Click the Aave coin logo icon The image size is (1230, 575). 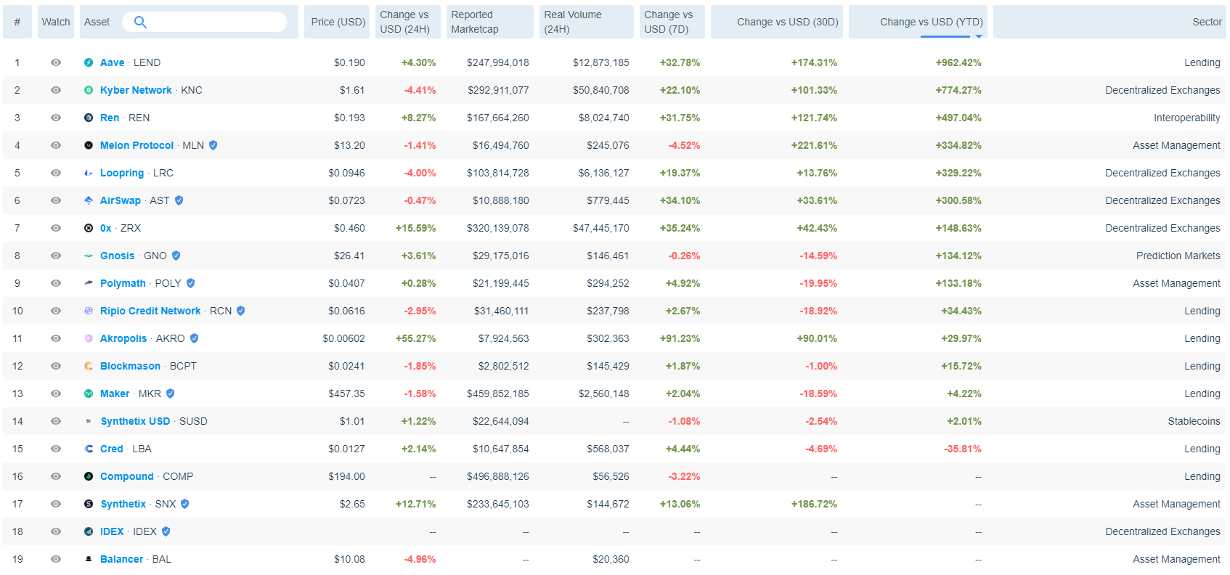tap(89, 62)
